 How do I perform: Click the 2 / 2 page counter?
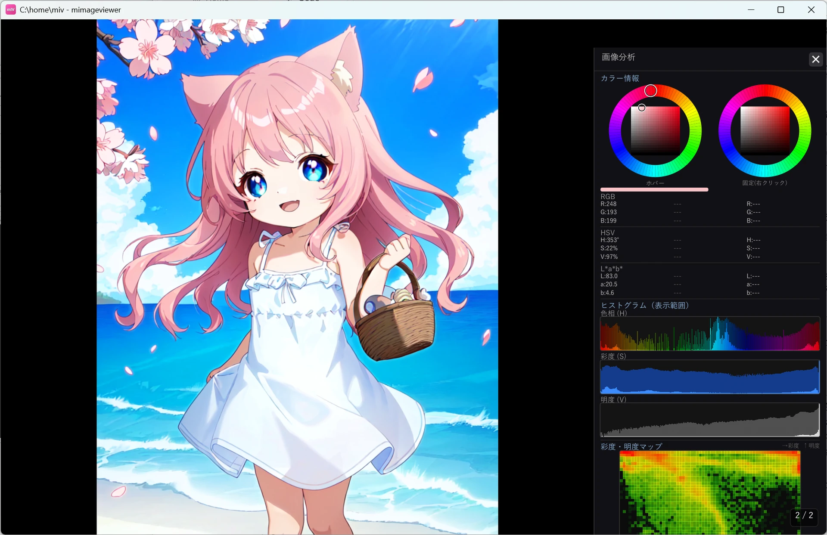(804, 515)
